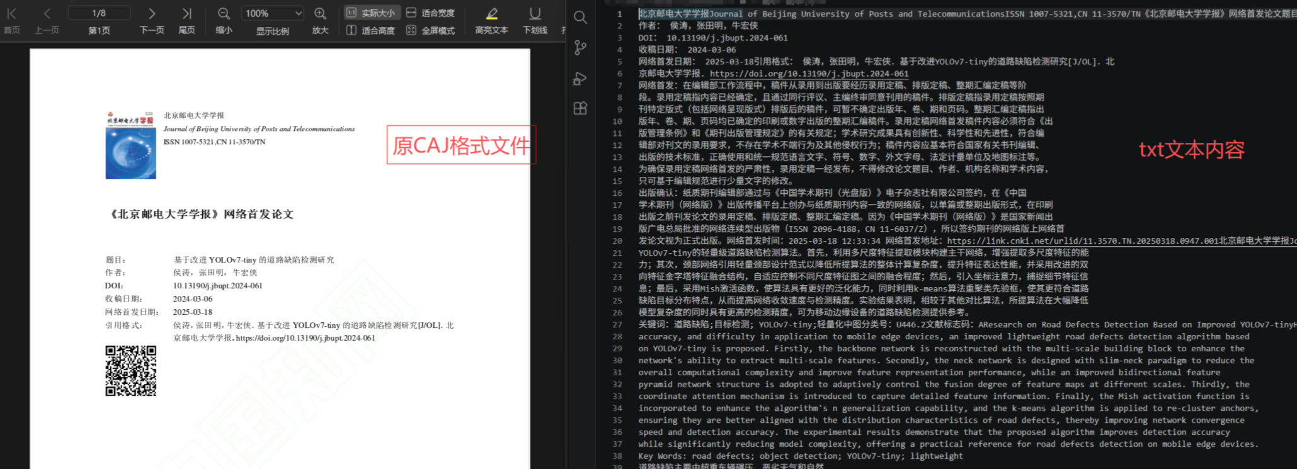Click the QR code in the PDF page
This screenshot has width=1297, height=469.
coord(130,371)
